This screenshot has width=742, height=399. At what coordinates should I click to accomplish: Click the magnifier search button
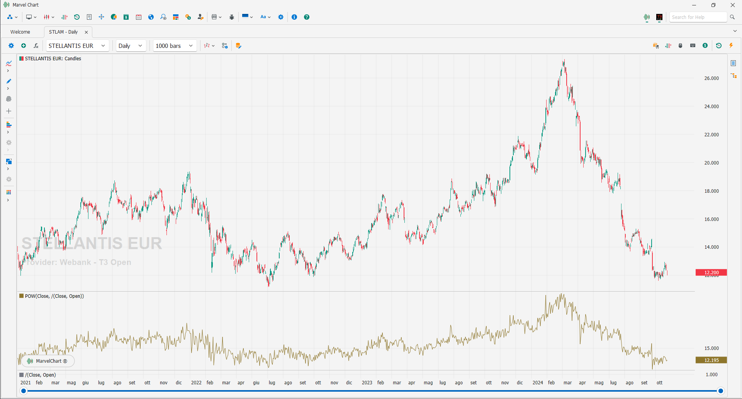tap(732, 17)
